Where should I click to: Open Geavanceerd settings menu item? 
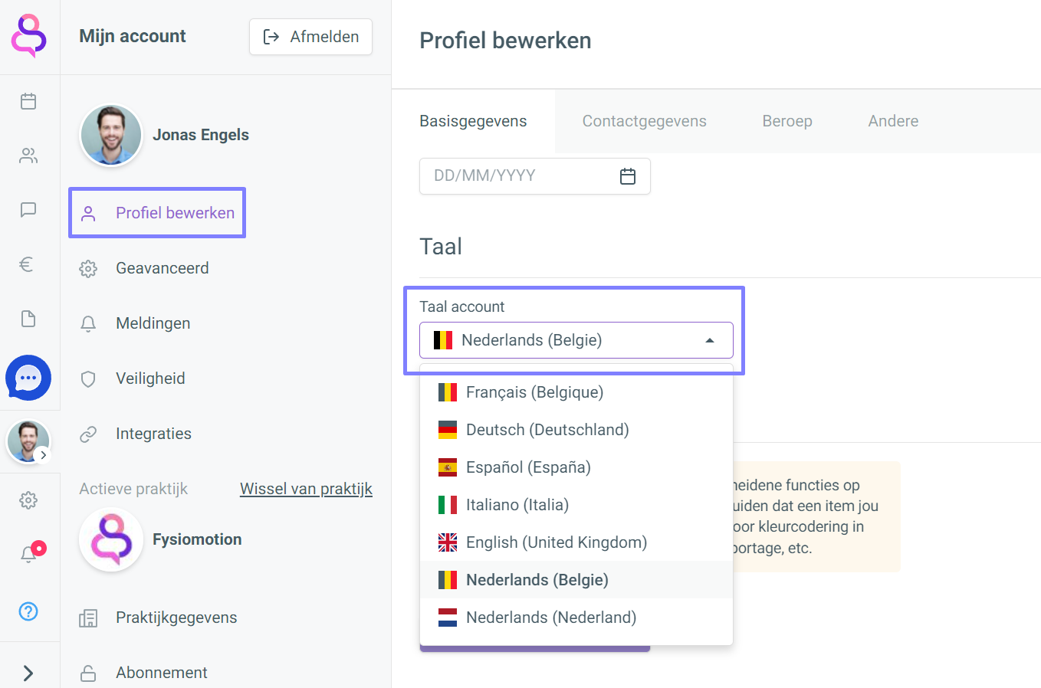(144, 268)
